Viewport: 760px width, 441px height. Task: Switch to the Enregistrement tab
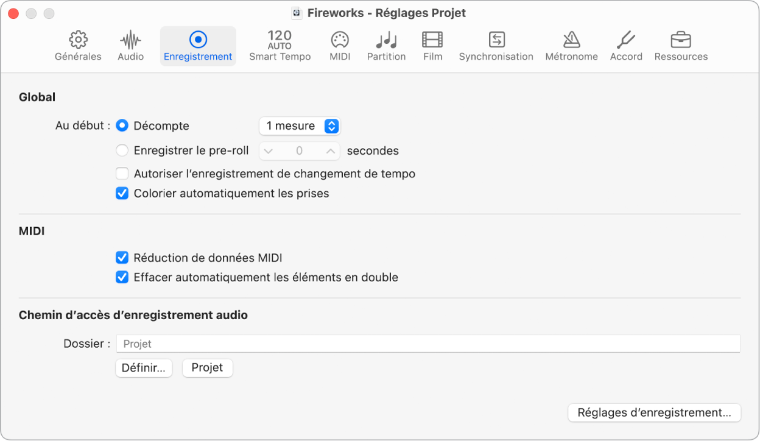pyautogui.click(x=198, y=44)
